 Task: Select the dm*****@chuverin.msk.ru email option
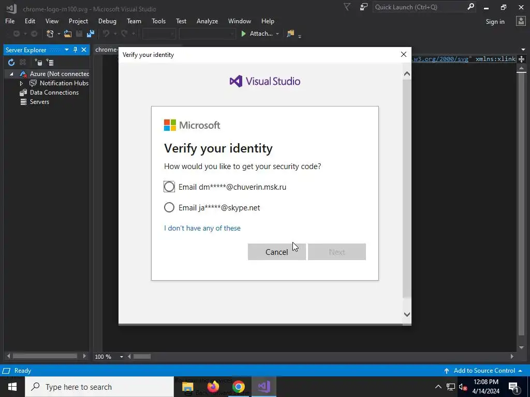click(169, 187)
